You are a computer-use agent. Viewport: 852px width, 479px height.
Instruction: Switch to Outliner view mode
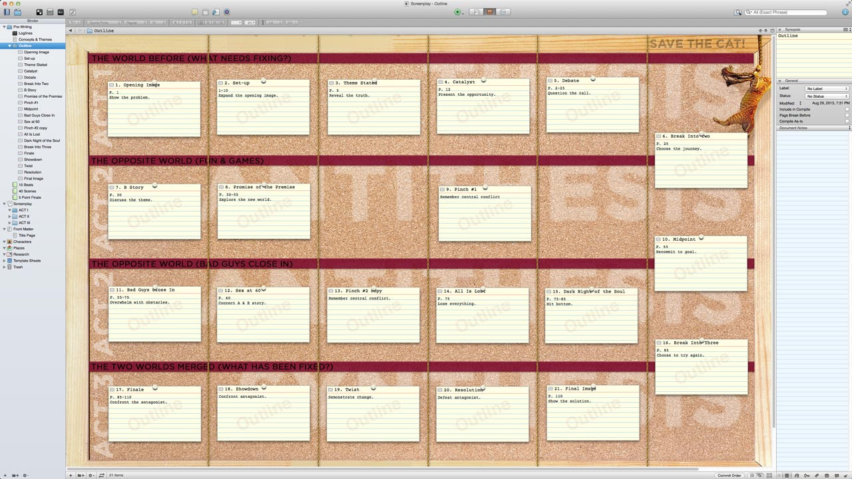click(x=505, y=12)
